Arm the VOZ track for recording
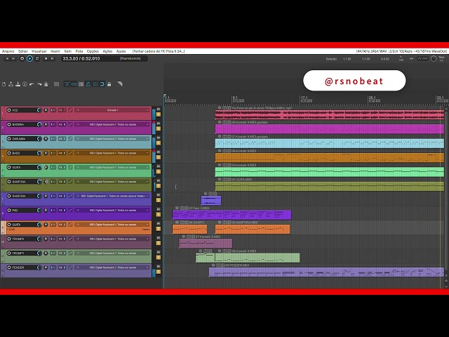Image resolution: width=449 pixels, height=337 pixels. 9,110
